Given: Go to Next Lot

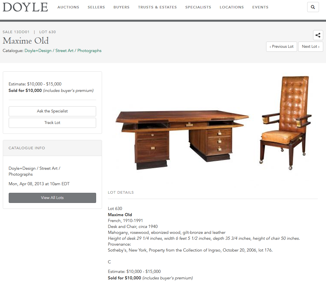Looking at the screenshot, I should coord(311,47).
